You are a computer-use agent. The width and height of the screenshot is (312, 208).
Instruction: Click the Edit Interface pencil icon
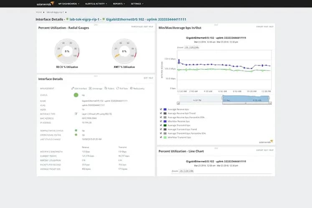(72, 88)
